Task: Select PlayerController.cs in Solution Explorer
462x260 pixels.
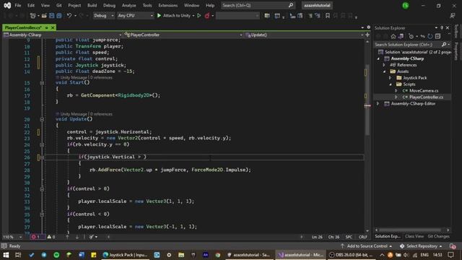Action: coord(426,97)
